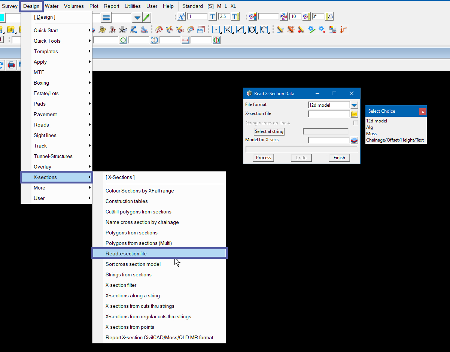Click blue dropdown arrow next to eyedropper

(x=137, y=18)
